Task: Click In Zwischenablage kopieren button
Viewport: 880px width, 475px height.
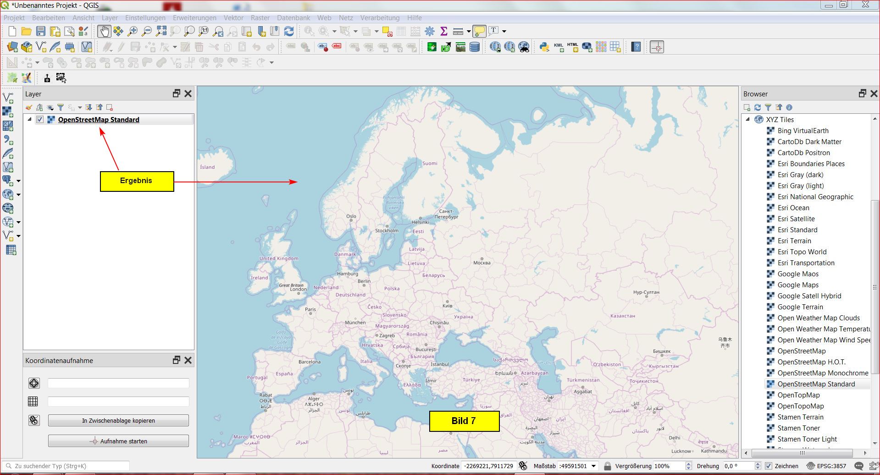Action: pyautogui.click(x=118, y=420)
